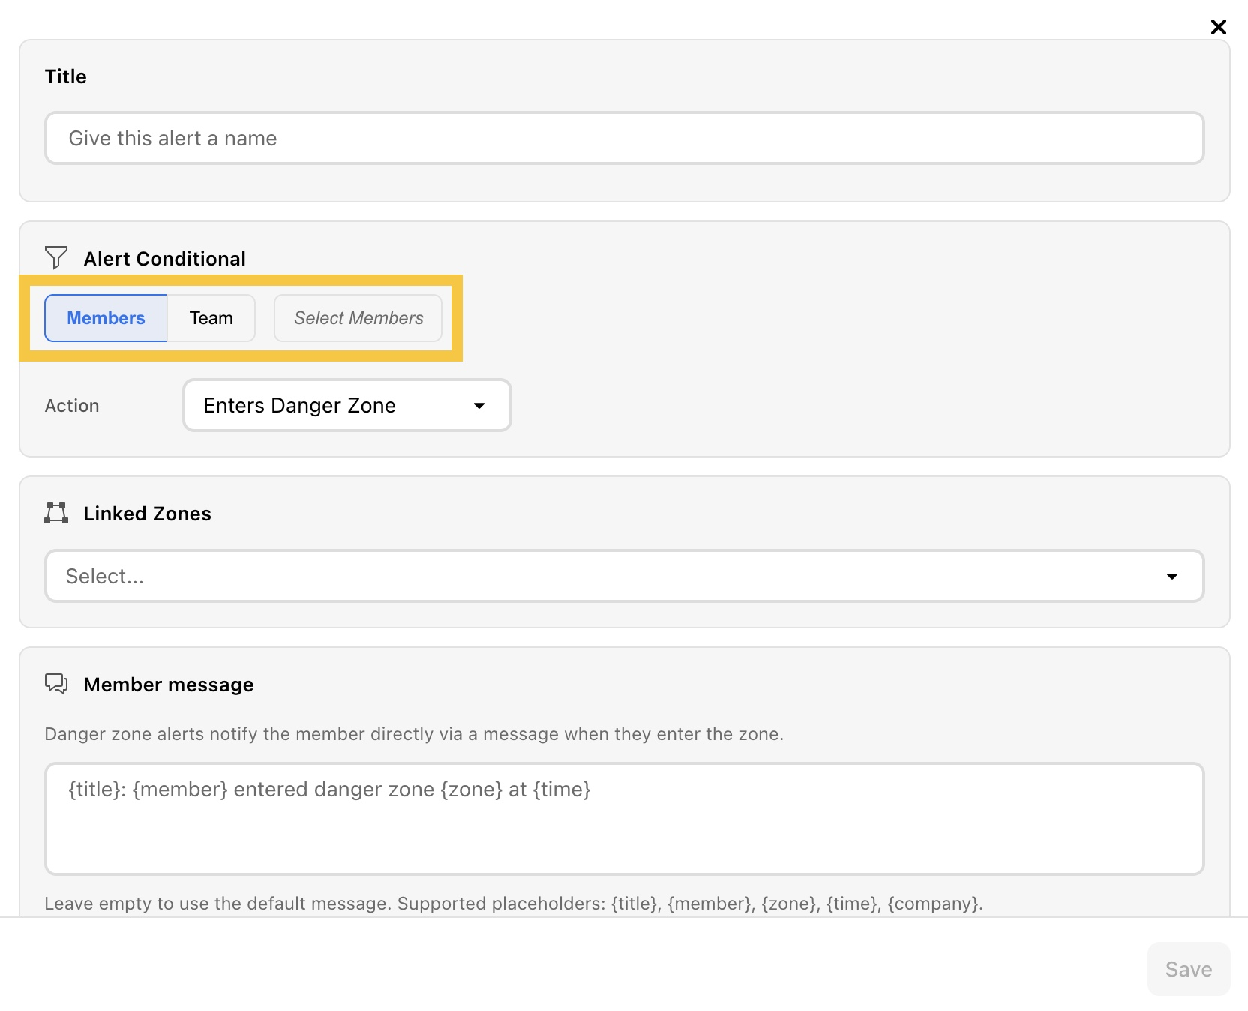
Task: Click the Linked Zones heading text
Action: [x=148, y=514]
